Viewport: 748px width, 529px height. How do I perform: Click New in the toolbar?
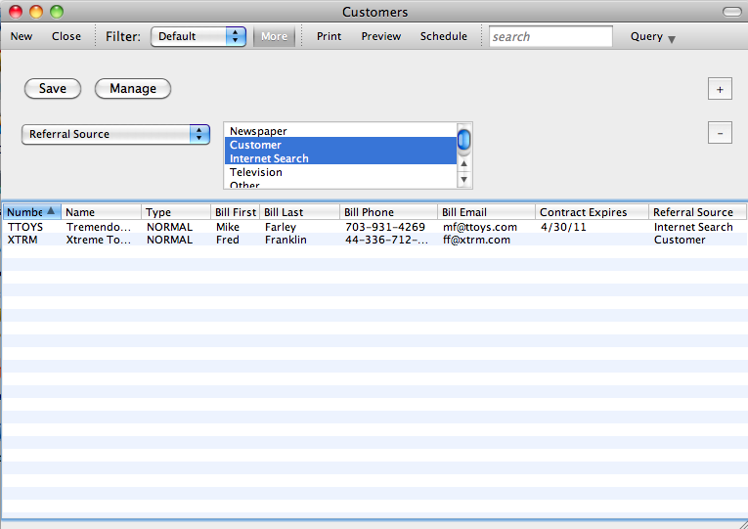[x=22, y=36]
